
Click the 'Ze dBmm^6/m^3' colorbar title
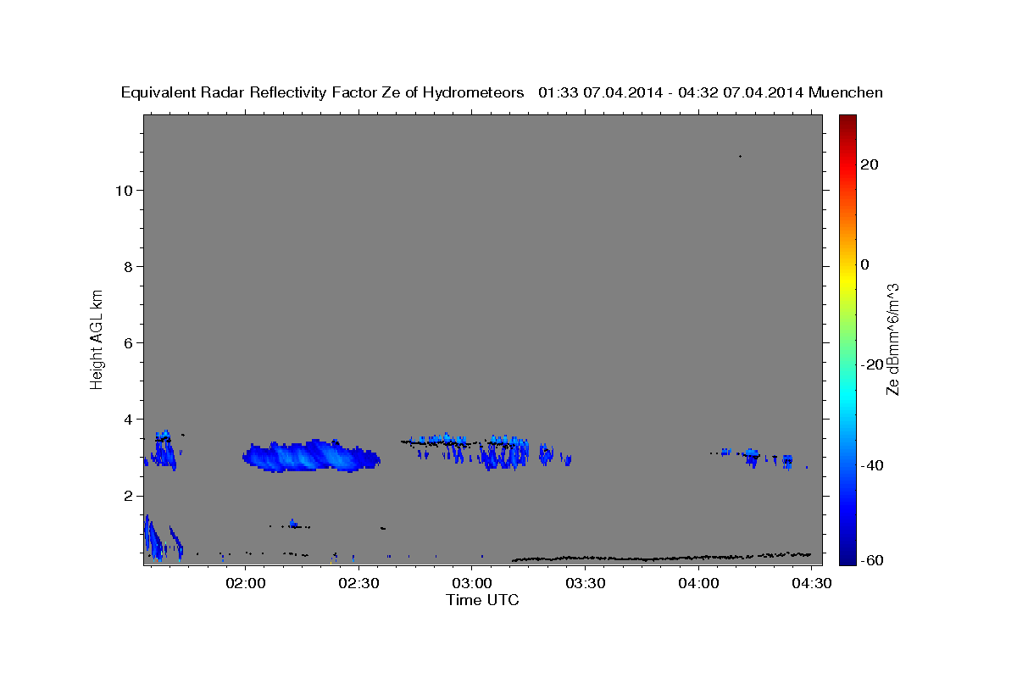click(892, 338)
